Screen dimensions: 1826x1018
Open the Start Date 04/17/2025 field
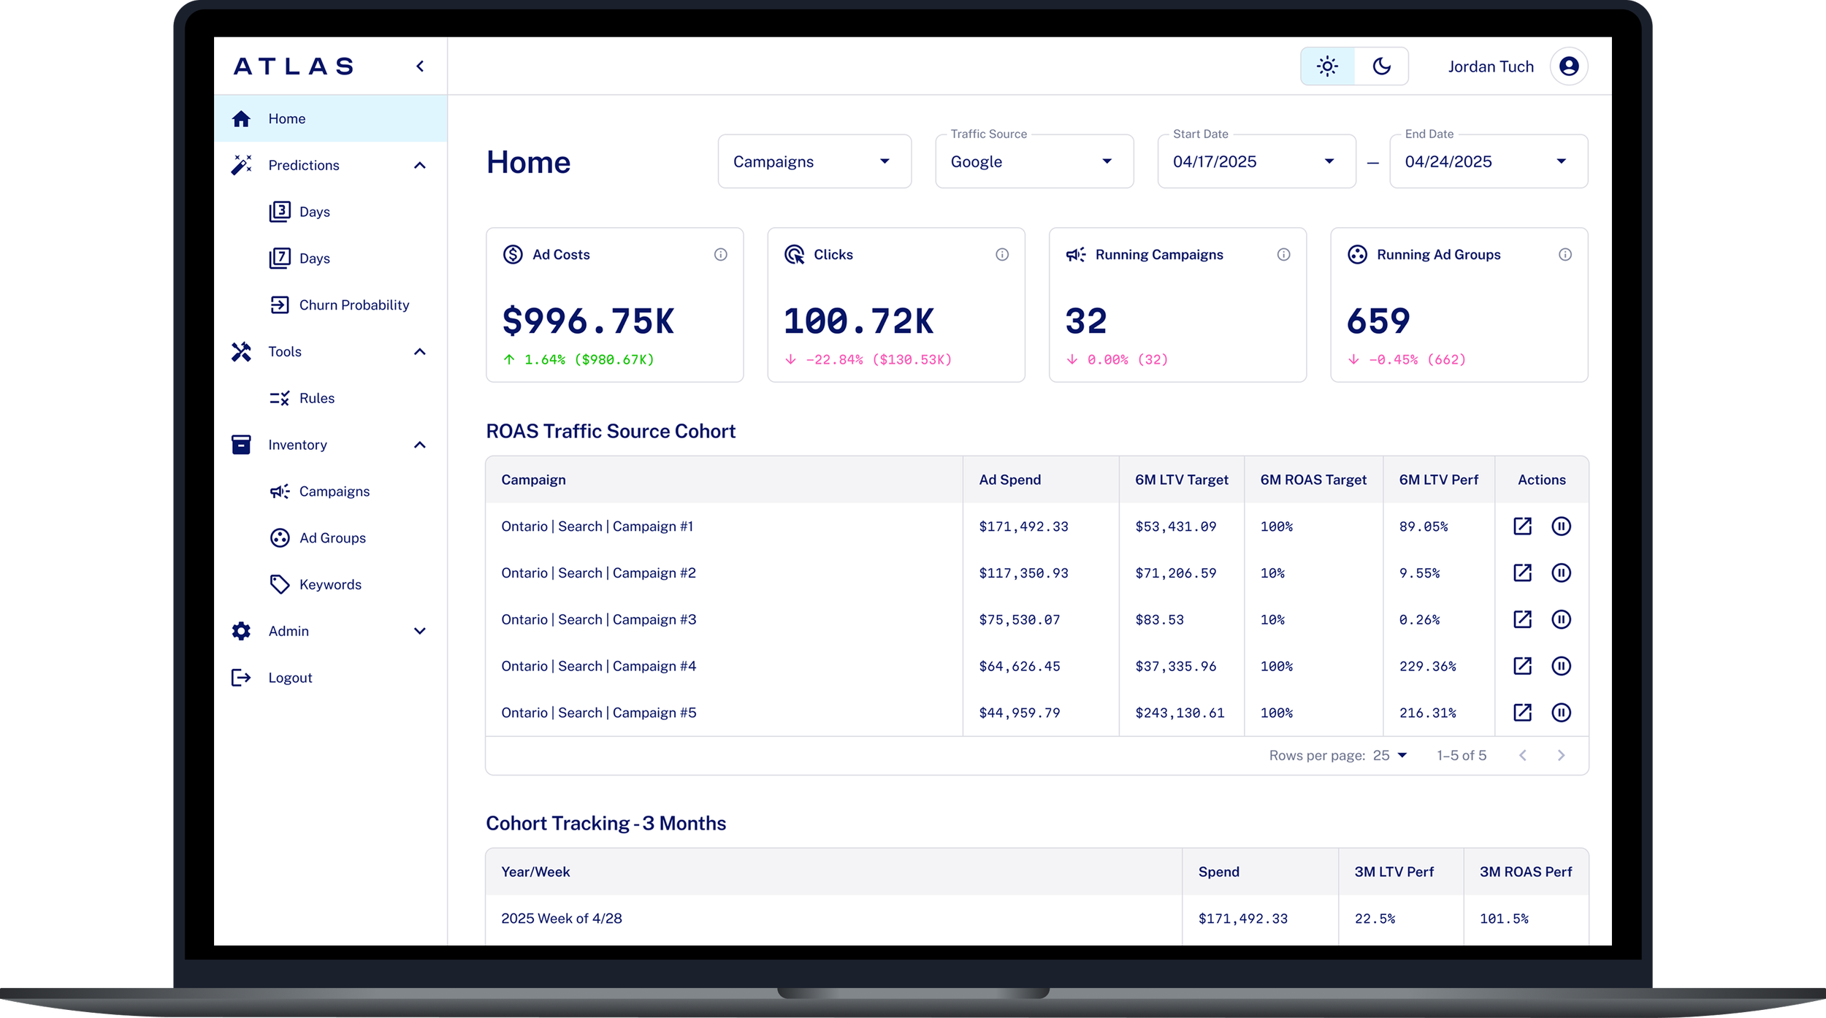[x=1256, y=161]
